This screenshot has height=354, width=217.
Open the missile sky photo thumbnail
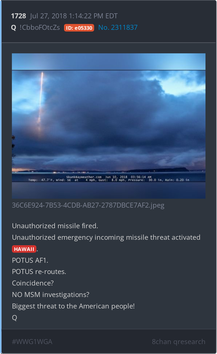(109, 126)
